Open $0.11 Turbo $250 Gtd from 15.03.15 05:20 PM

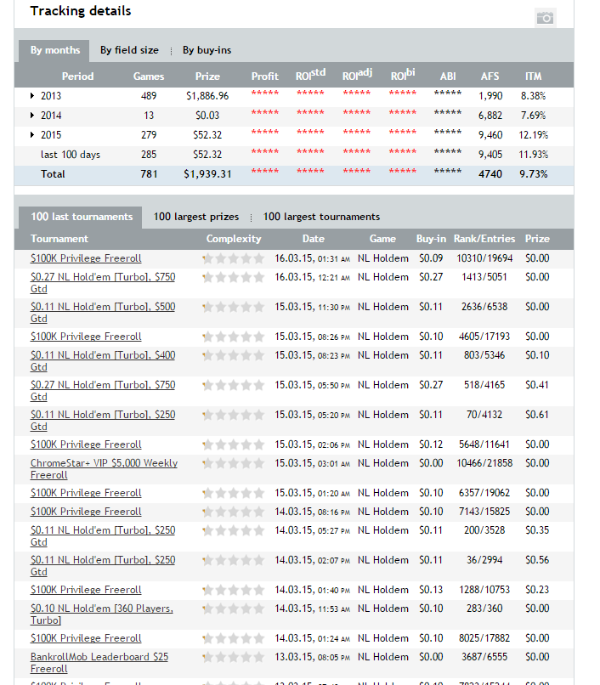coord(103,420)
